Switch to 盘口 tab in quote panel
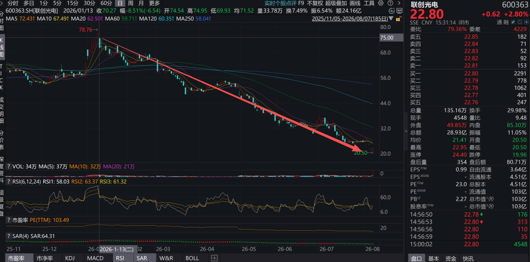530x262 pixels. coord(416,259)
